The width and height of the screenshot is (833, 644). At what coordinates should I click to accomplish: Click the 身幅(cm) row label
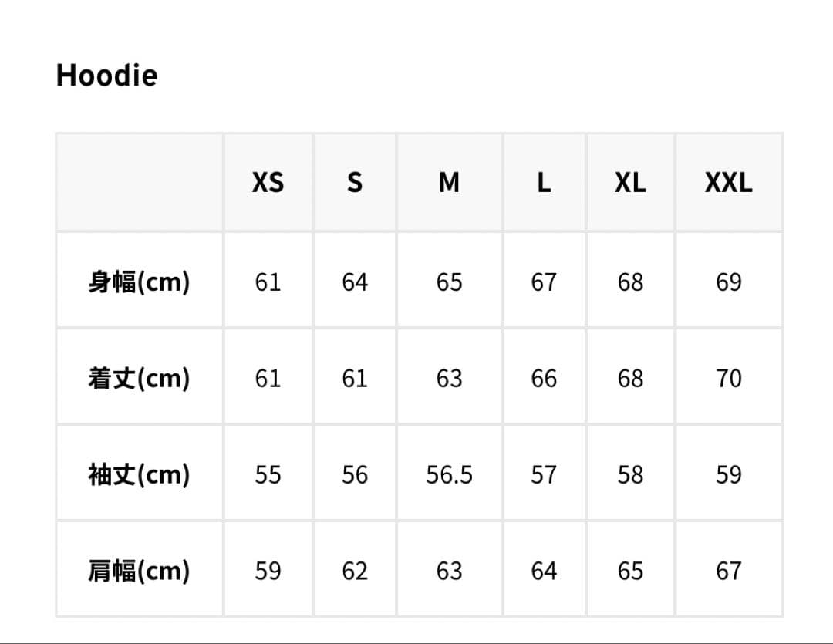tap(139, 282)
